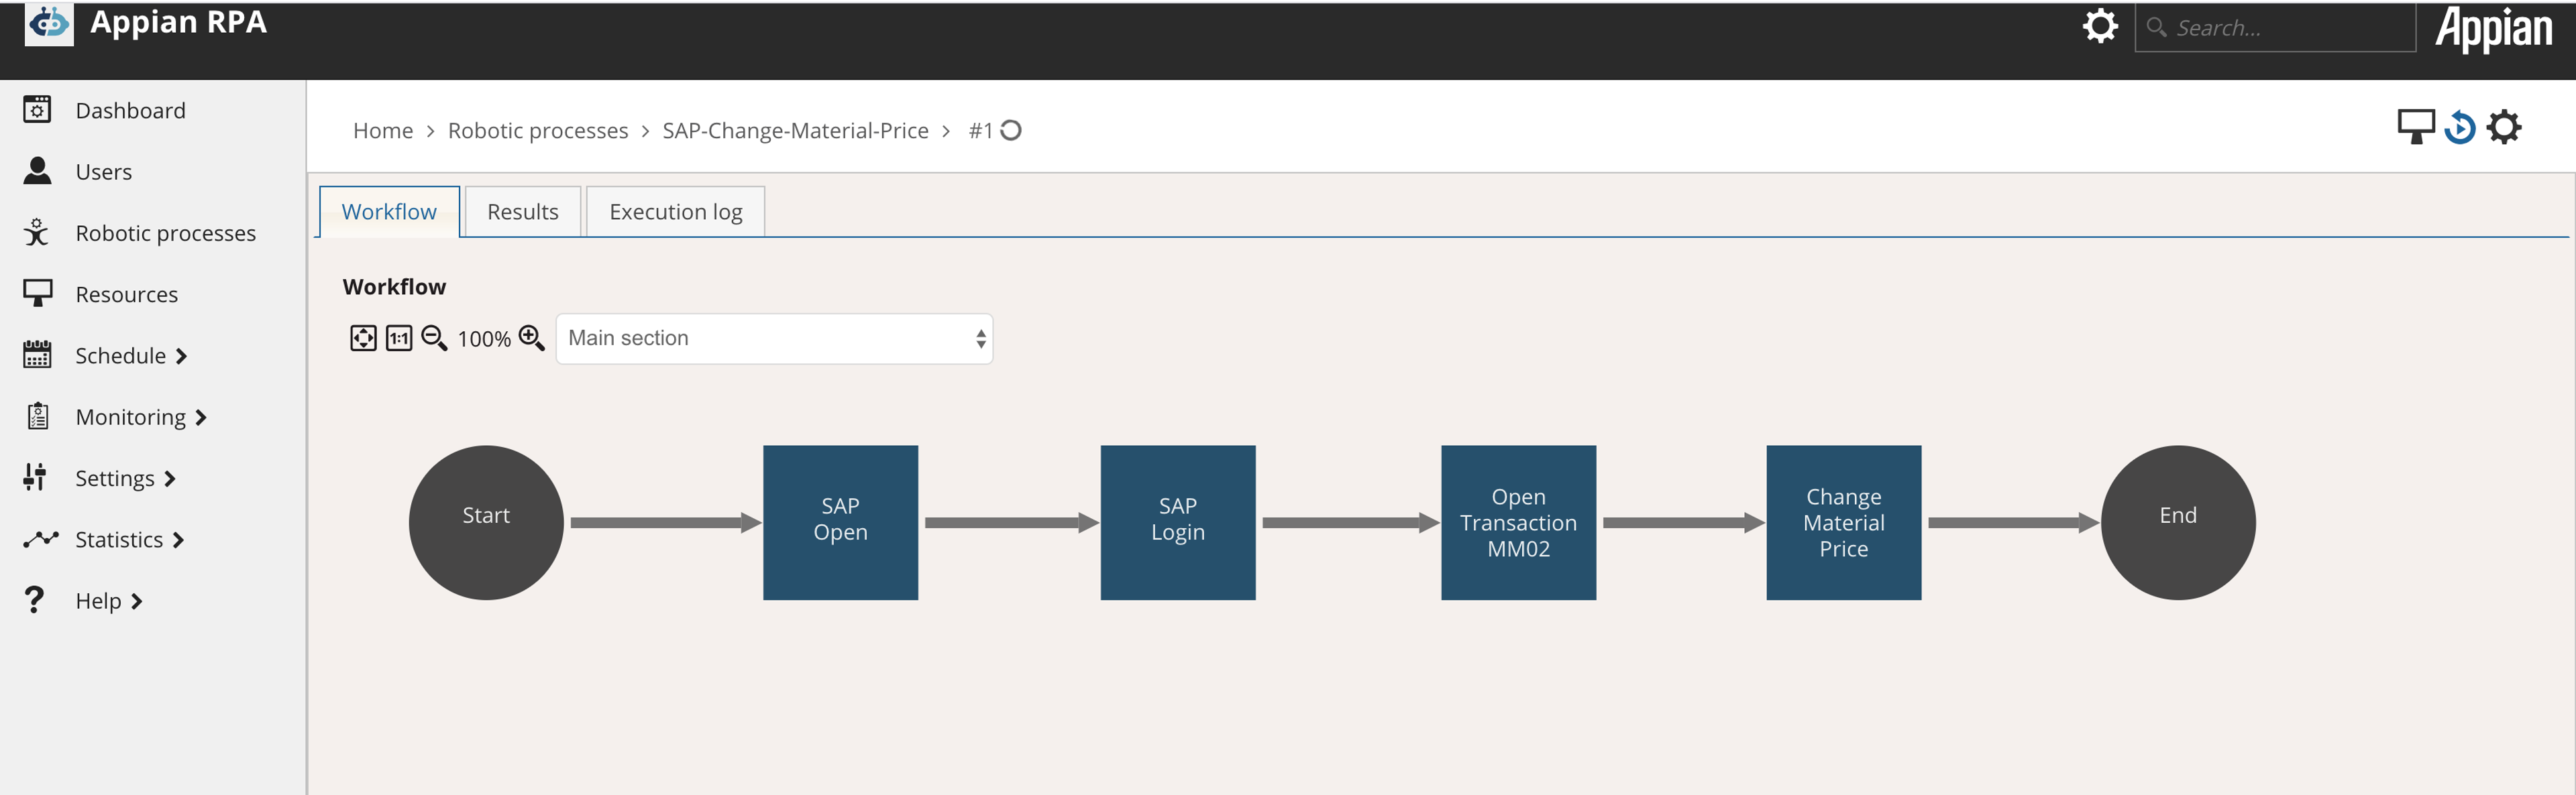Click the header Search field
Image resolution: width=2576 pixels, height=795 pixels.
pyautogui.click(x=2275, y=27)
